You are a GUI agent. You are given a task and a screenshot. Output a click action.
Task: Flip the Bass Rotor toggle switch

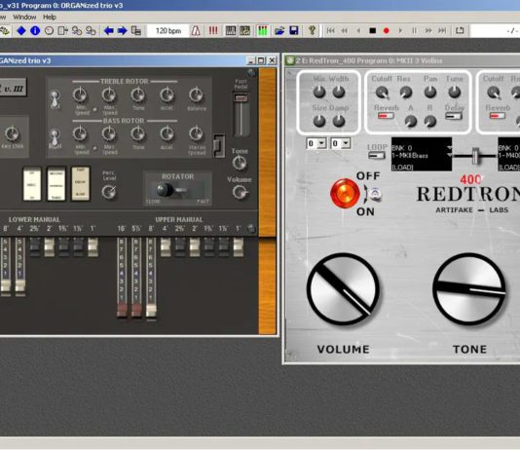coord(55,138)
